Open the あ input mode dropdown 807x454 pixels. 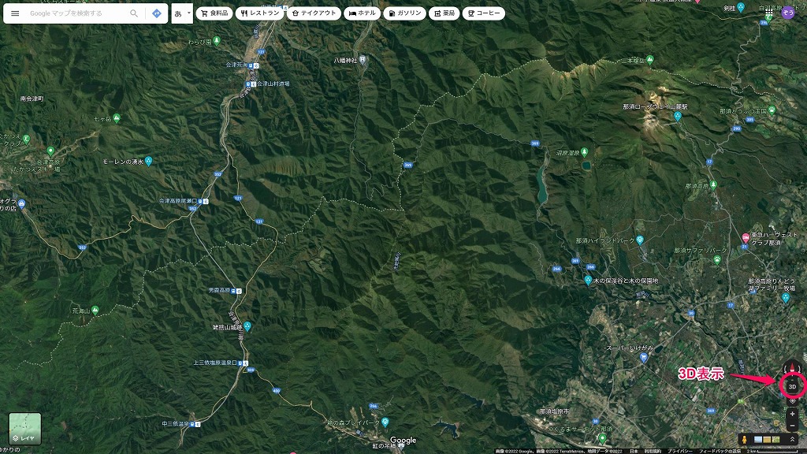click(x=182, y=13)
